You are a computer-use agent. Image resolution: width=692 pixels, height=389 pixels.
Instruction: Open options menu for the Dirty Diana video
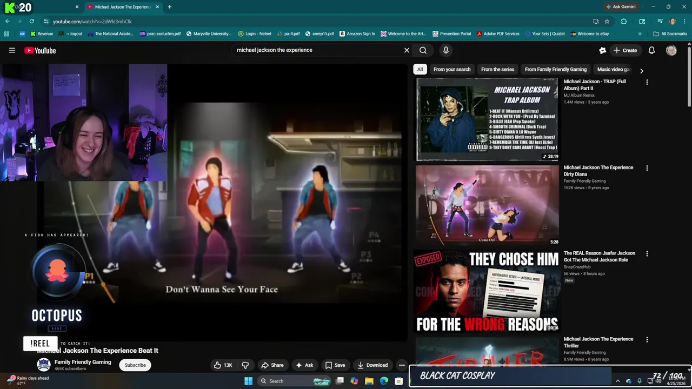point(647,168)
